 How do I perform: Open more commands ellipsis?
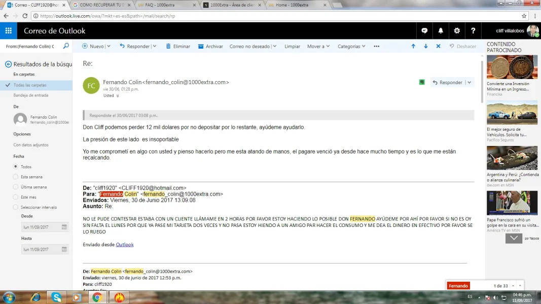pyautogui.click(x=376, y=46)
